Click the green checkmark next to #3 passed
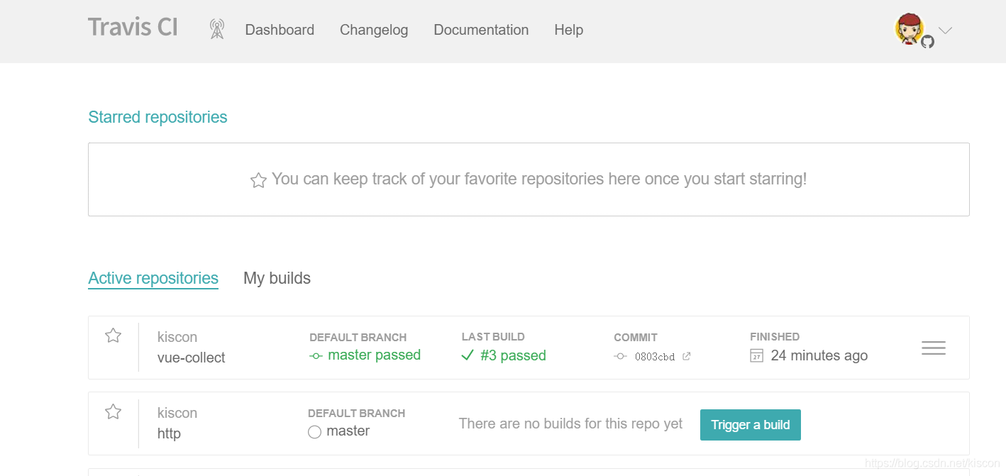 (x=467, y=355)
